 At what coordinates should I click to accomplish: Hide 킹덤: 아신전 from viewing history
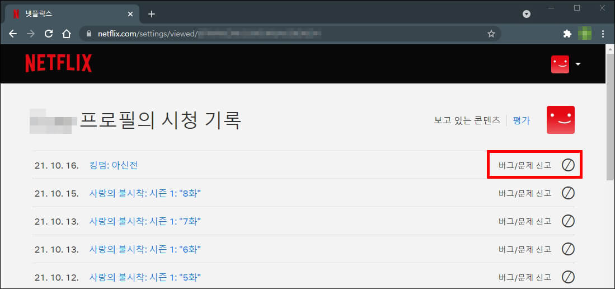pyautogui.click(x=568, y=165)
